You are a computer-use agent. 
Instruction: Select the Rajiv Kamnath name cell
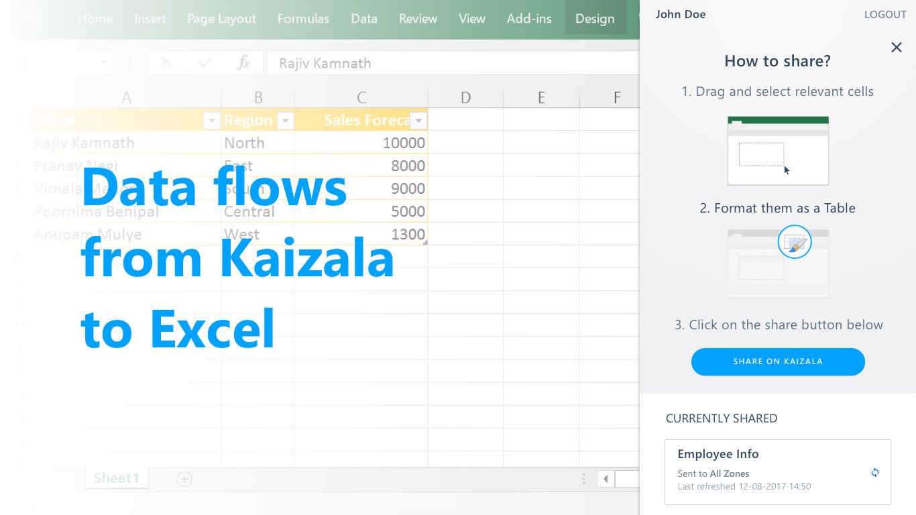pyautogui.click(x=126, y=143)
